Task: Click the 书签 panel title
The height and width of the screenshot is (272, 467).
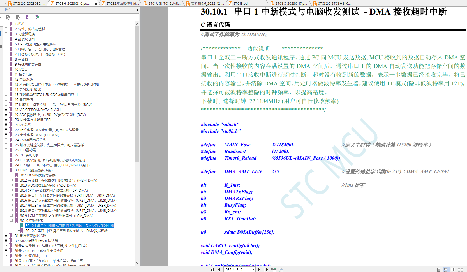Action: (7, 10)
